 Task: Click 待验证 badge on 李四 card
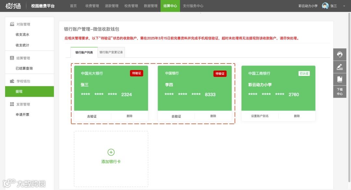220,74
